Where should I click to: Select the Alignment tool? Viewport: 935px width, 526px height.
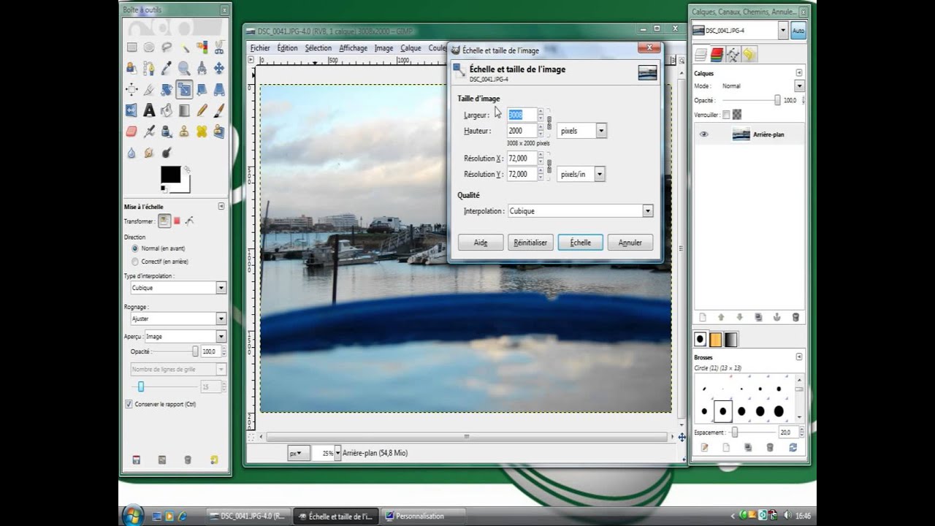(131, 89)
